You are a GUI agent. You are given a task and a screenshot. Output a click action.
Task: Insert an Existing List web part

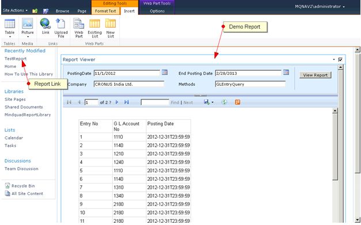click(x=94, y=28)
